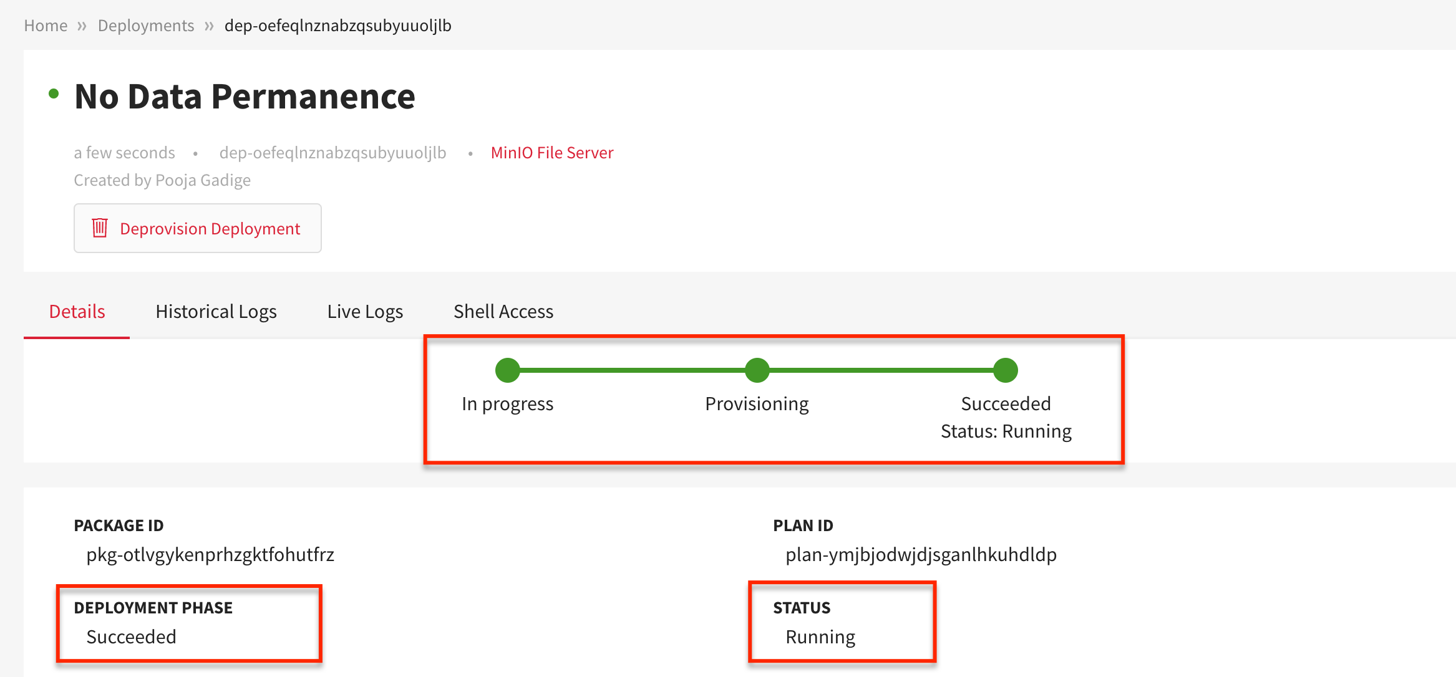Image resolution: width=1456 pixels, height=677 pixels.
Task: Click the DEPLOYMENT PHASE heading
Action: coord(153,608)
